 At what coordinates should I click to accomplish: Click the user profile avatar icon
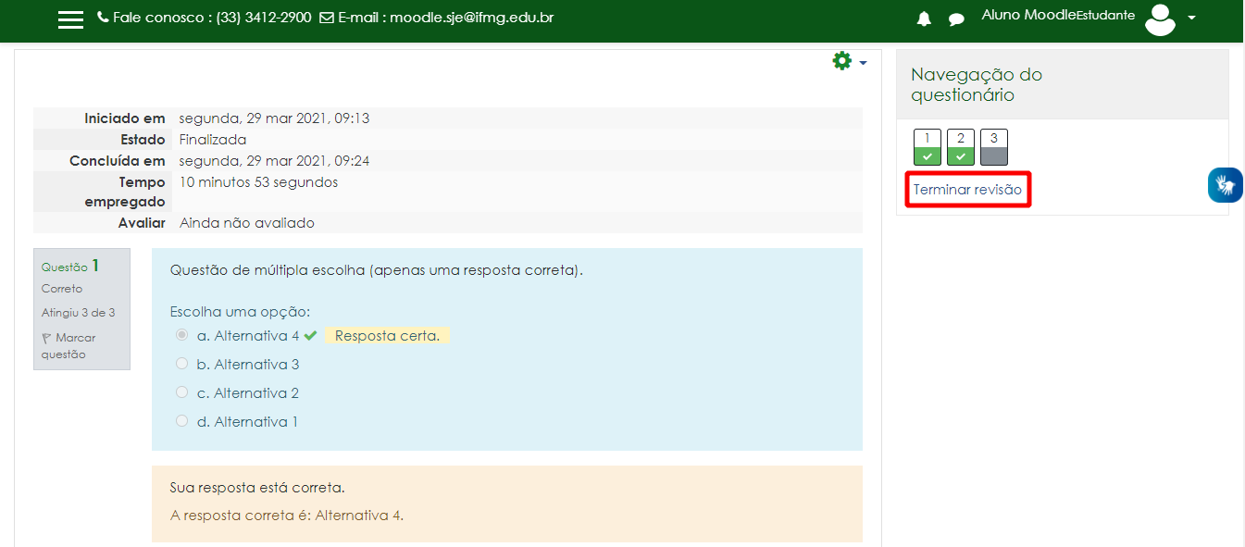pos(1160,19)
